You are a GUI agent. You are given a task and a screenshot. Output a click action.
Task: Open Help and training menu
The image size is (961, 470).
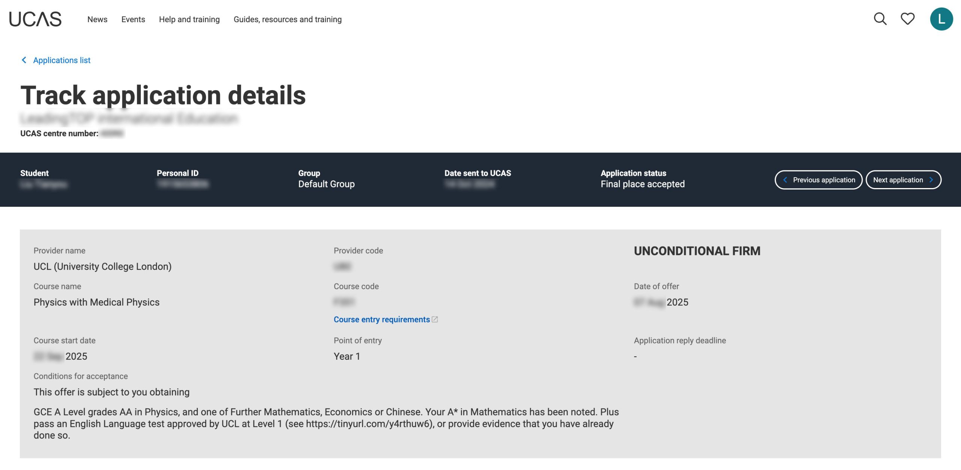(x=189, y=20)
